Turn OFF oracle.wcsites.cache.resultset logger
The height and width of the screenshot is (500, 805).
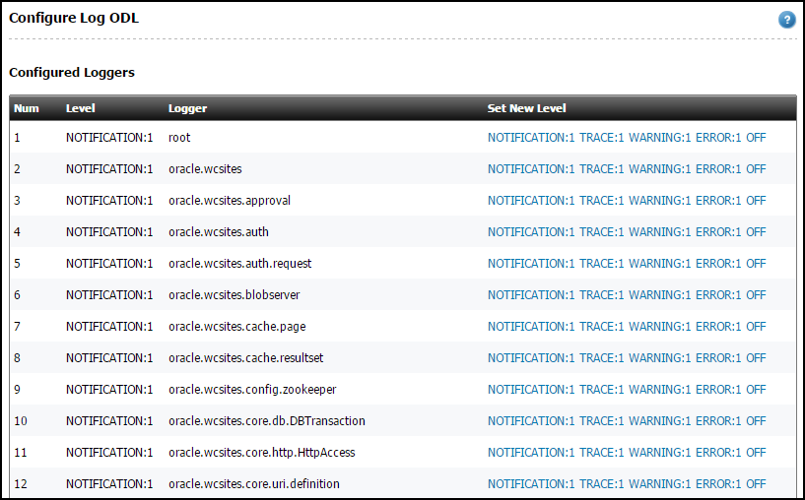pyautogui.click(x=756, y=357)
